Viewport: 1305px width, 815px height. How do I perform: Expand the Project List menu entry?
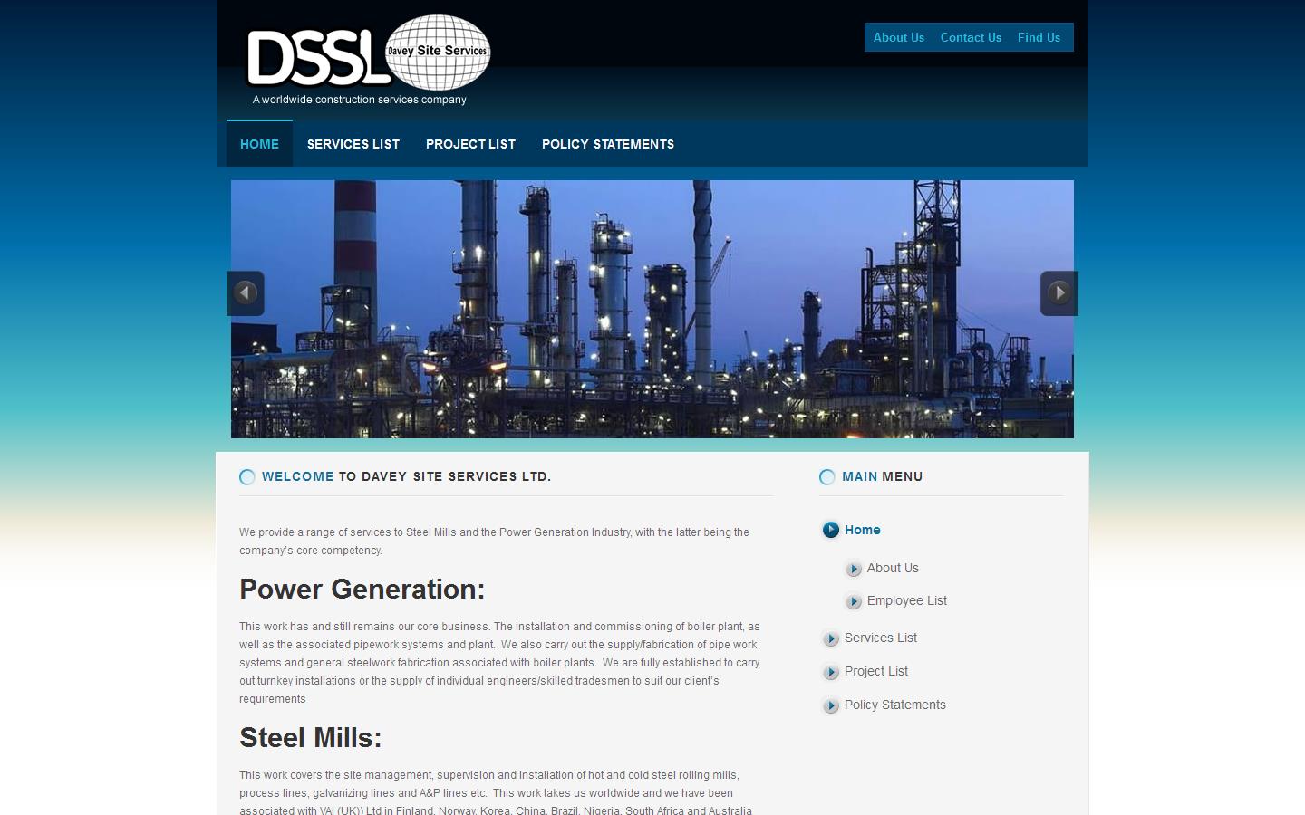(875, 672)
